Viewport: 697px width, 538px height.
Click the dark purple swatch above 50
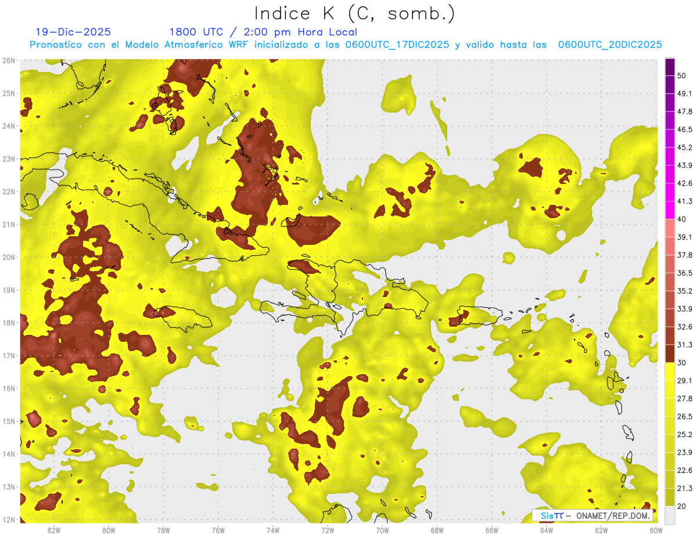point(670,67)
